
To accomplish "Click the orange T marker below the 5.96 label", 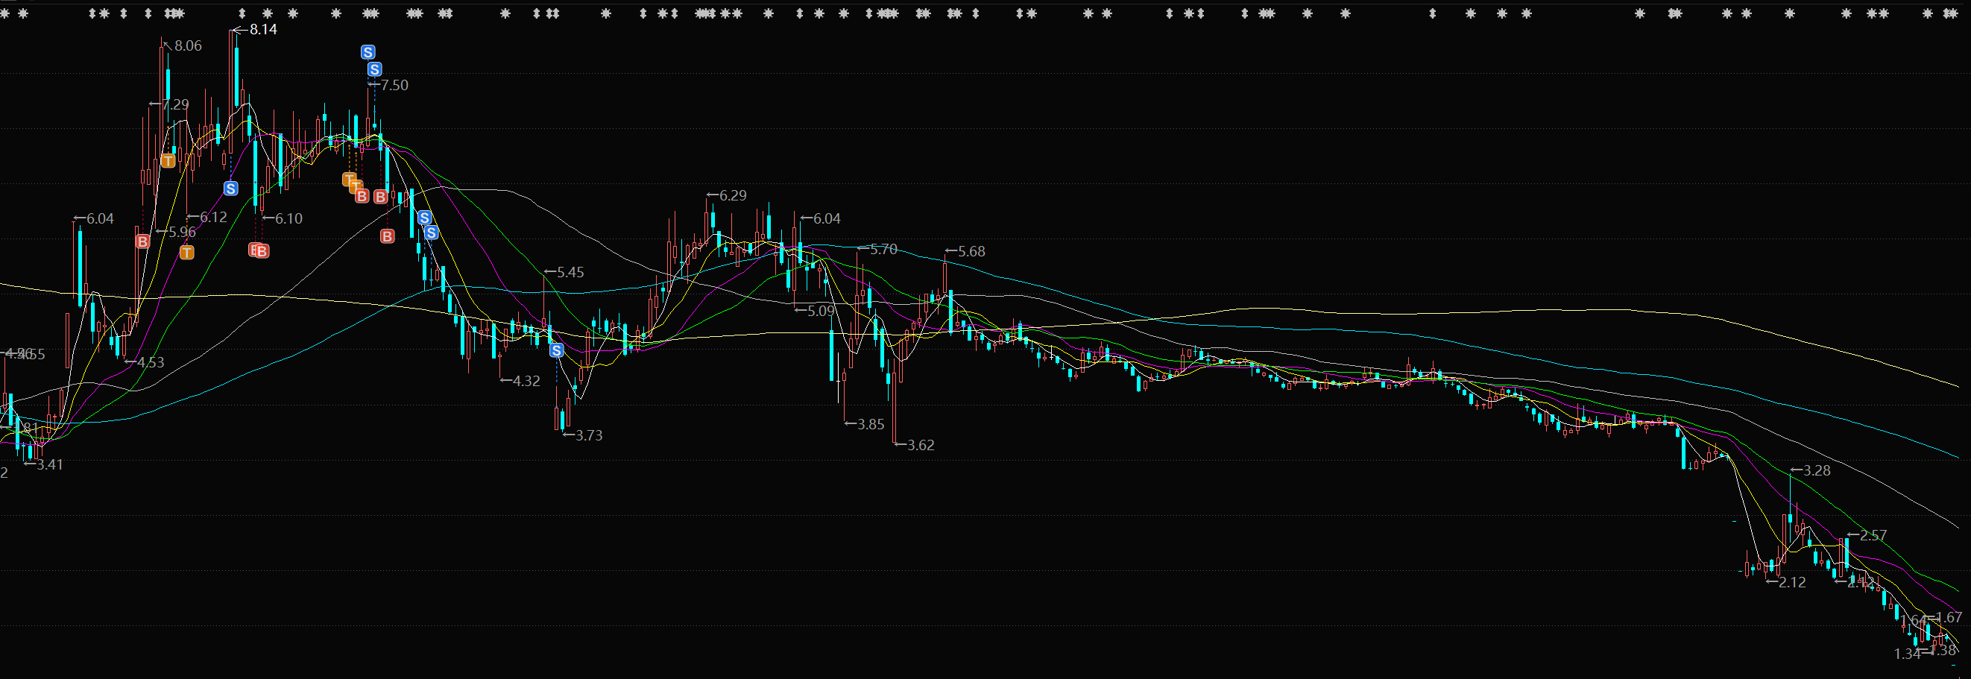I will (x=186, y=252).
